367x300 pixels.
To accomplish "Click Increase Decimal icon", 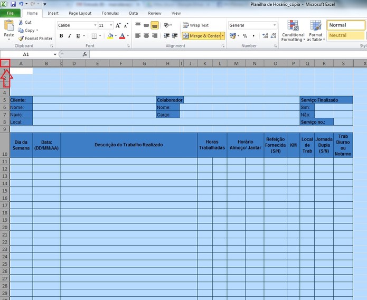I will (x=265, y=36).
